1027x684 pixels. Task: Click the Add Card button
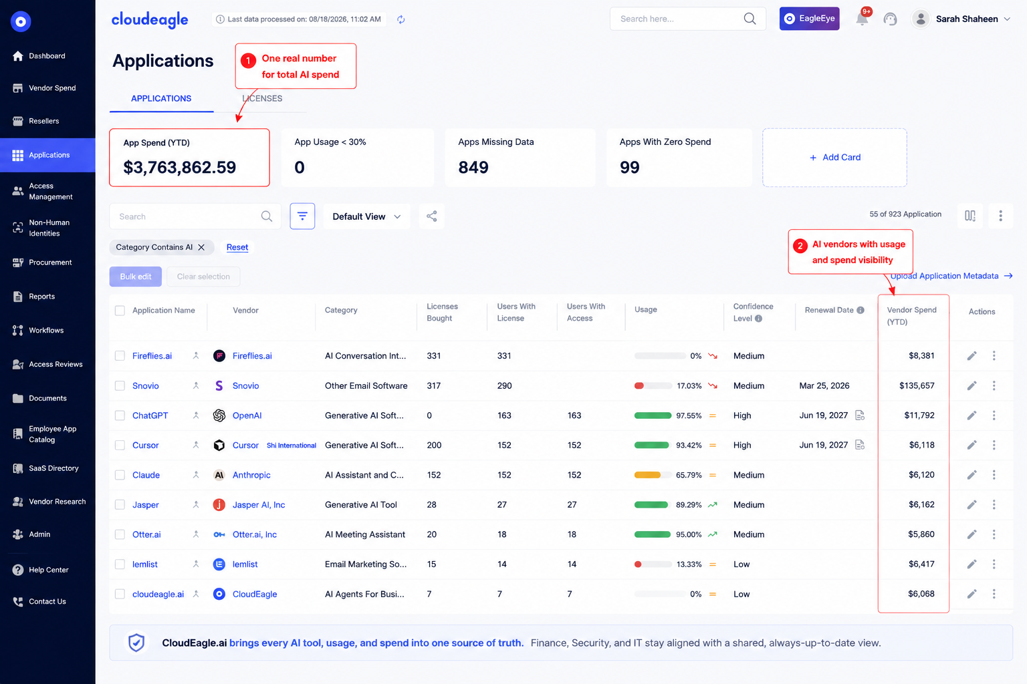point(834,158)
